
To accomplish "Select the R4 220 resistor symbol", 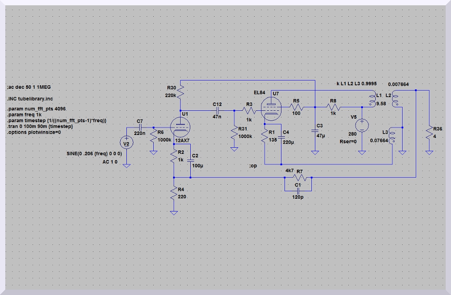I will (x=174, y=193).
